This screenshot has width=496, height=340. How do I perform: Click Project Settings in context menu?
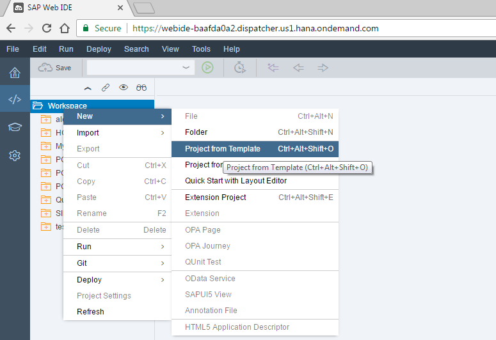click(117, 296)
